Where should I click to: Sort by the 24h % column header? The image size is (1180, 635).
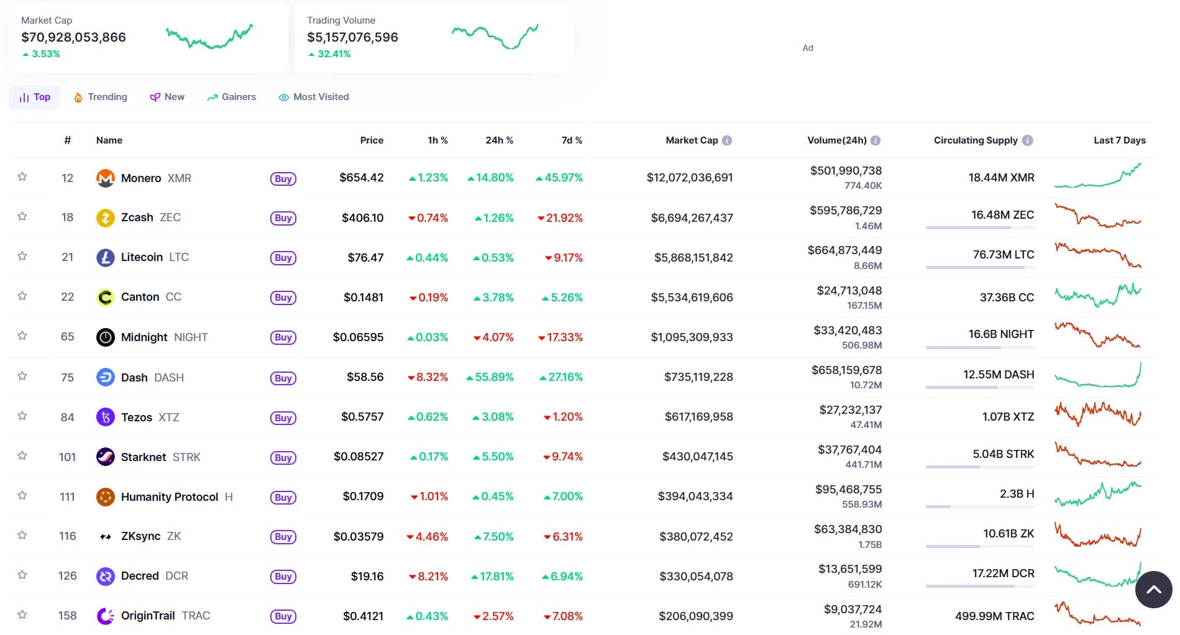click(499, 140)
